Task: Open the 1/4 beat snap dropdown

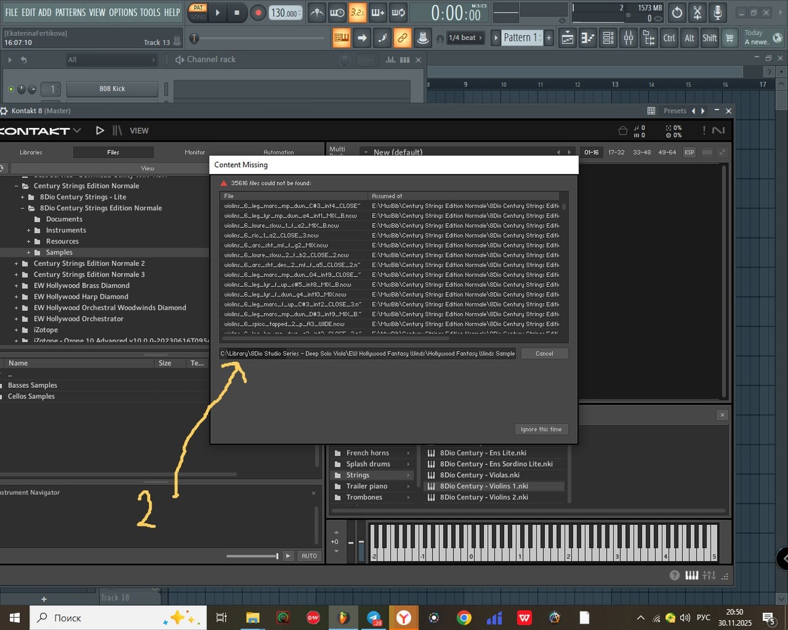Action: [466, 38]
